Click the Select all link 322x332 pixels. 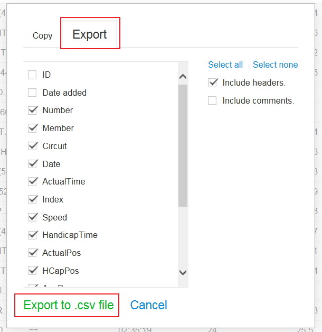(x=225, y=64)
